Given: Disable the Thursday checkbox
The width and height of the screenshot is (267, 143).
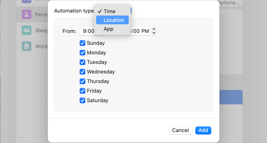Looking at the screenshot, I should coord(83,81).
